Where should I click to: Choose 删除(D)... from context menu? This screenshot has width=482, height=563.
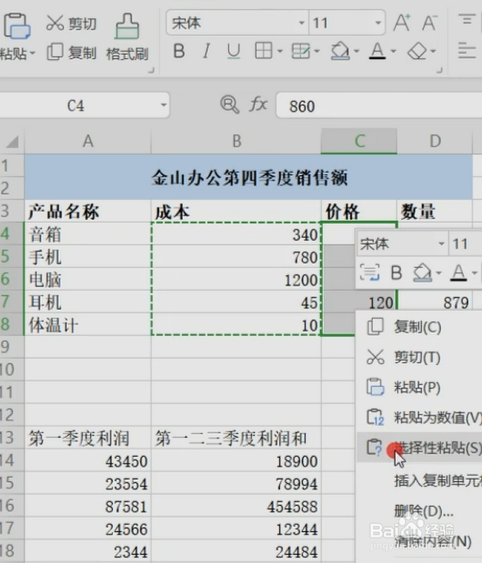point(420,511)
